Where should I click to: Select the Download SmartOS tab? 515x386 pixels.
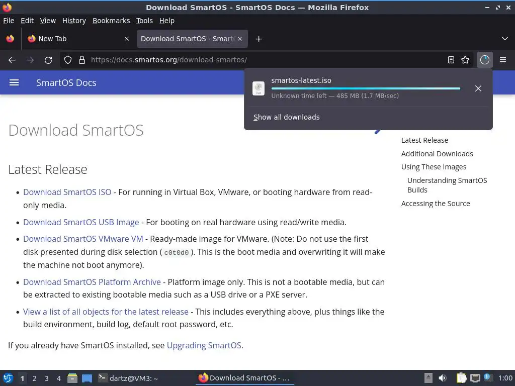click(192, 39)
